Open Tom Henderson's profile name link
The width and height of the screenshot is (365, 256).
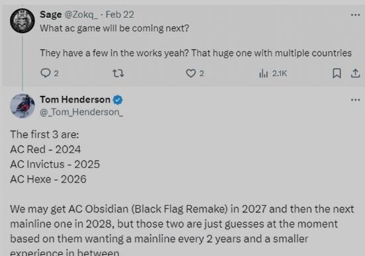[76, 99]
